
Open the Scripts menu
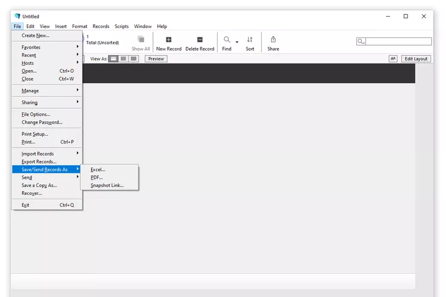(x=121, y=26)
